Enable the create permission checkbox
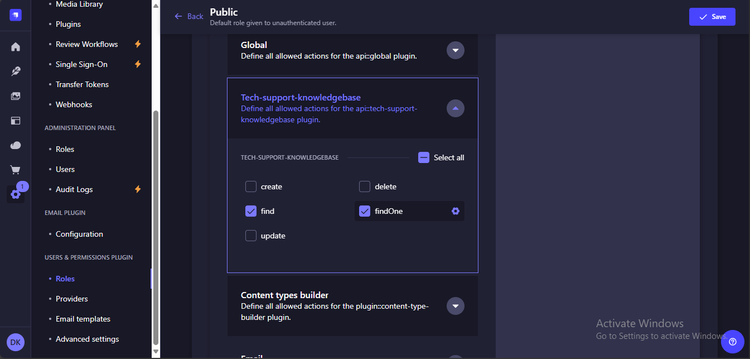The height and width of the screenshot is (359, 750). coord(251,186)
